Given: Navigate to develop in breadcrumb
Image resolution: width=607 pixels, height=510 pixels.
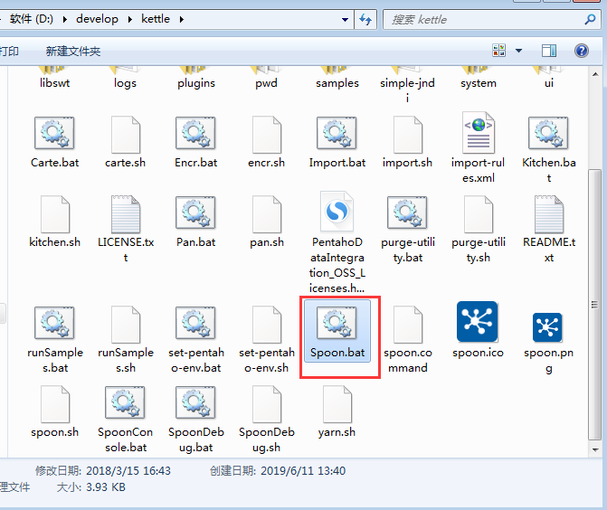Looking at the screenshot, I should pyautogui.click(x=97, y=19).
